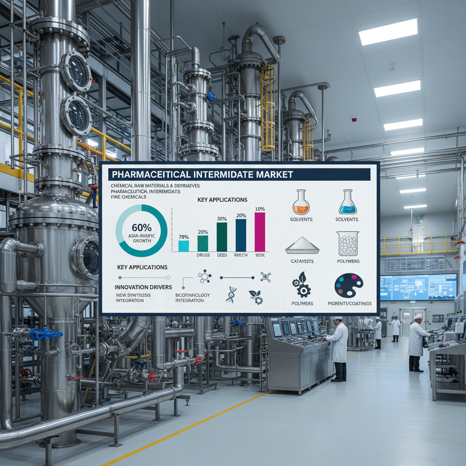This screenshot has height=466, width=466.
Task: Click the gear-and-leaf Polymers icon
Action: coord(303,285)
